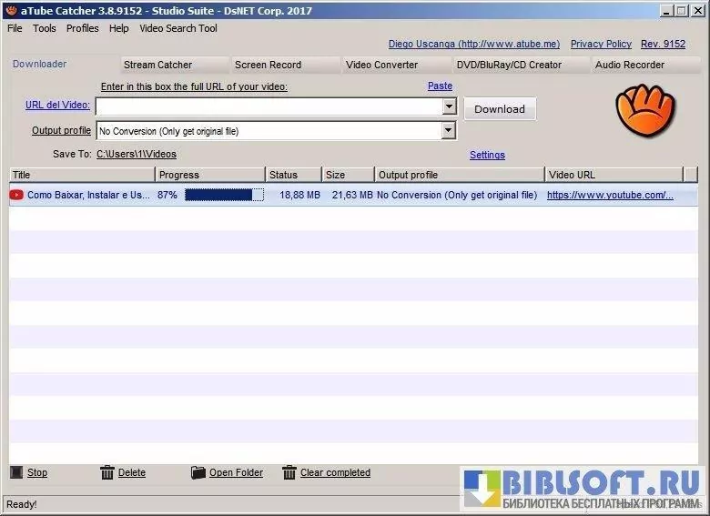
Task: Open the Profiles menu
Action: [x=82, y=28]
